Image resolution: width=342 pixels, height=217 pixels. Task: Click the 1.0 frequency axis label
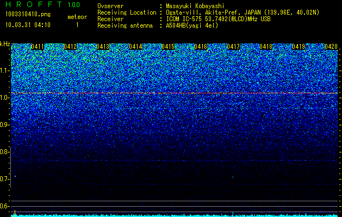tap(5, 98)
